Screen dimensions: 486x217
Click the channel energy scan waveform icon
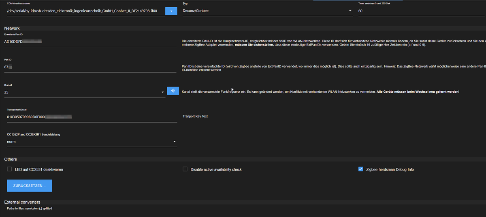point(173,91)
